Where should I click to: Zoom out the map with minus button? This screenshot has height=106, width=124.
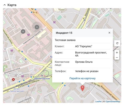(x=117, y=57)
